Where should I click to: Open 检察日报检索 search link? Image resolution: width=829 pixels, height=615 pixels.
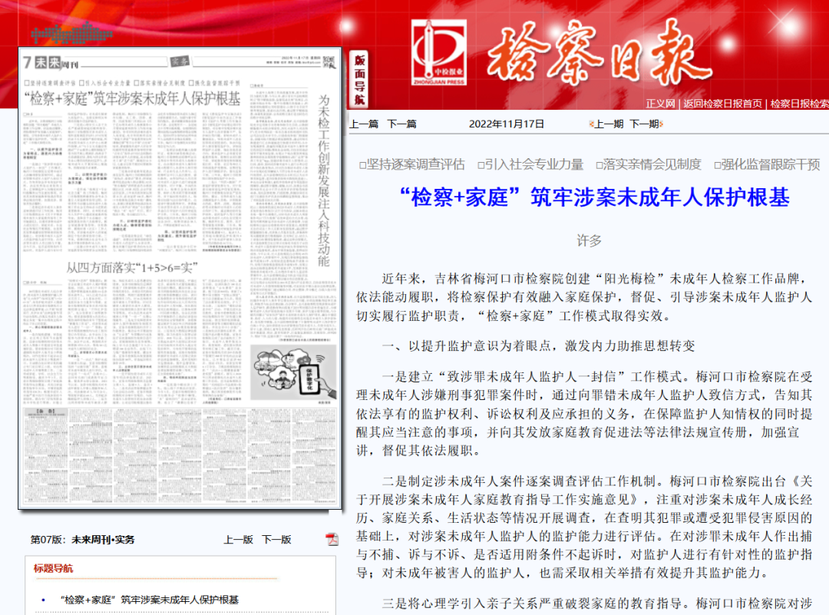798,104
